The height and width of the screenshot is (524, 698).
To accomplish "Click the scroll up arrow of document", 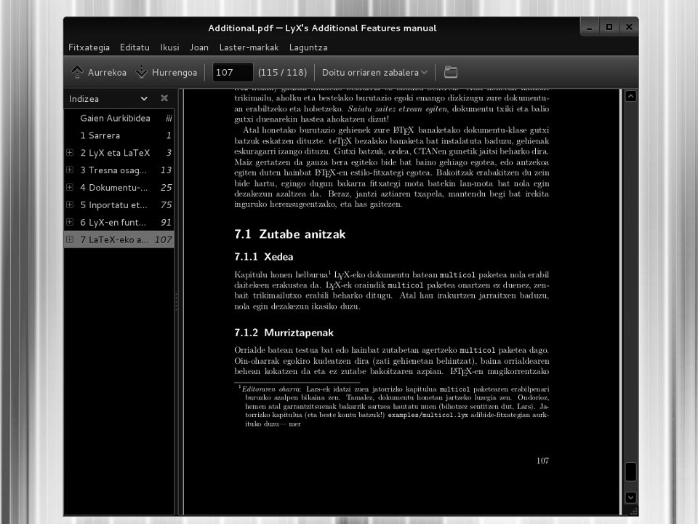I will 630,96.
